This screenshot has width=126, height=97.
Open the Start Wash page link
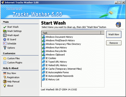click(13, 27)
